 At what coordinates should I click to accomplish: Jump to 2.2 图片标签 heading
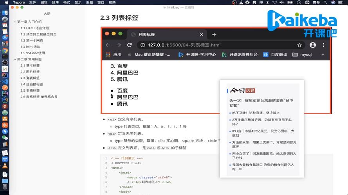[30, 72]
